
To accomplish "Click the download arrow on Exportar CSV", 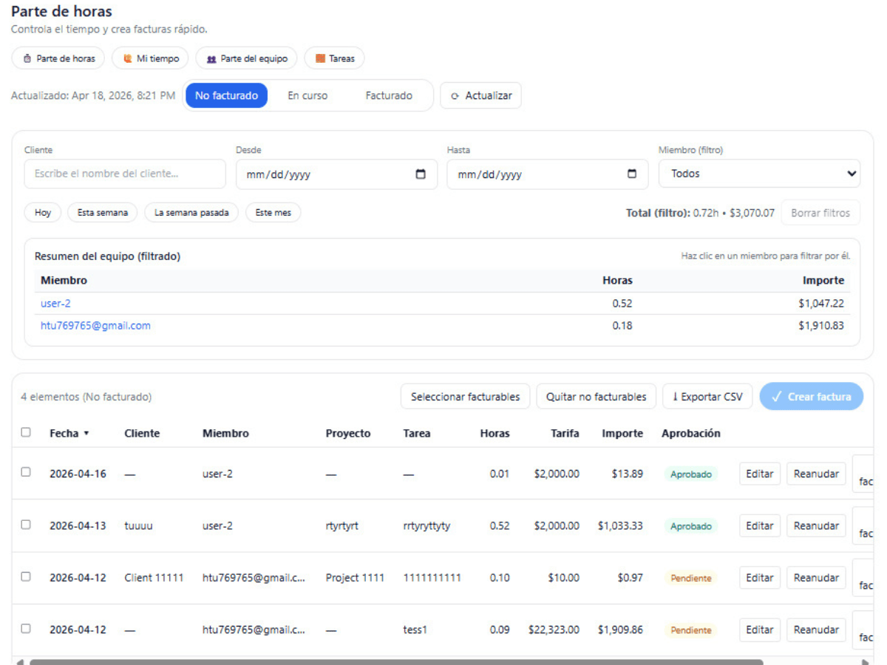I will (675, 397).
